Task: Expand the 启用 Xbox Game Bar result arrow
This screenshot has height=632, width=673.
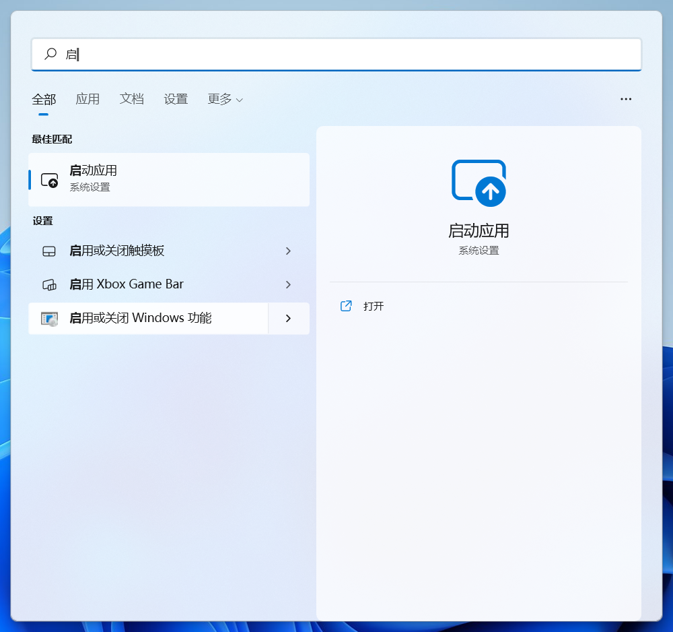Action: pyautogui.click(x=288, y=284)
